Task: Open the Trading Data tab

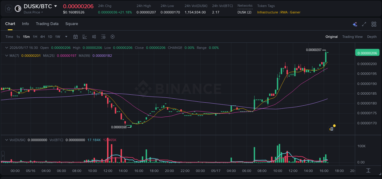Action: coord(47,24)
